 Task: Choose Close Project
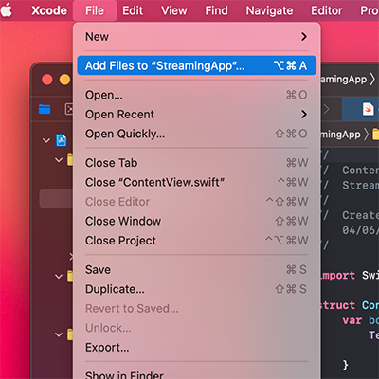[196, 241]
